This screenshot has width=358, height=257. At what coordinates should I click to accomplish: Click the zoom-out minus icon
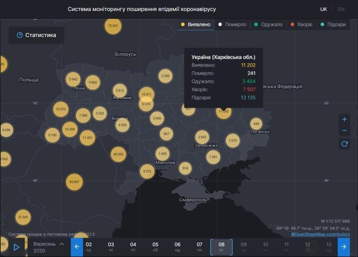click(344, 129)
